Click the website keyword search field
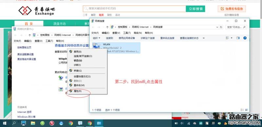262x127 pixels. (x=134, y=9)
